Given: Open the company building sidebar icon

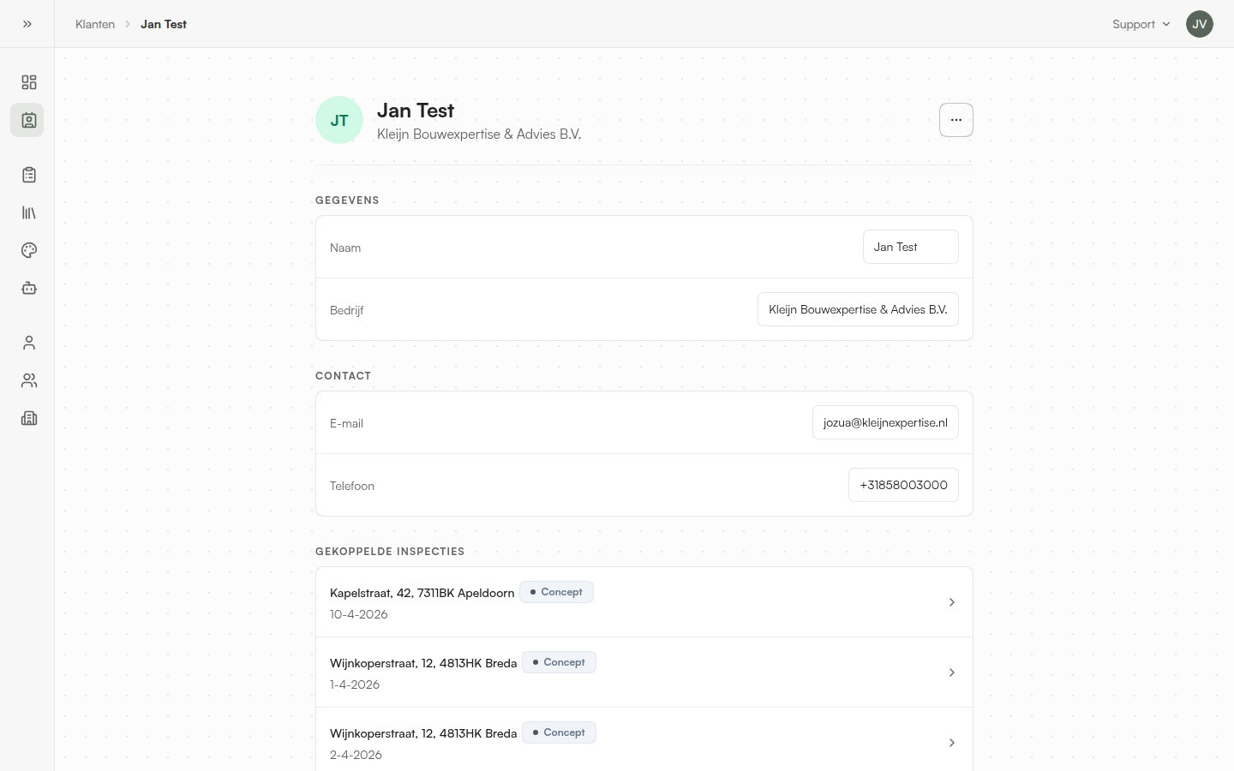Looking at the screenshot, I should point(29,418).
